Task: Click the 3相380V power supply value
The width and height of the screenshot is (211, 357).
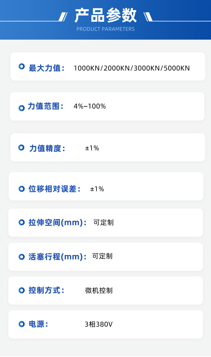Action: (x=99, y=324)
